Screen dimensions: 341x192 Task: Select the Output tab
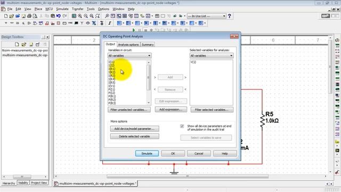[x=110, y=44]
